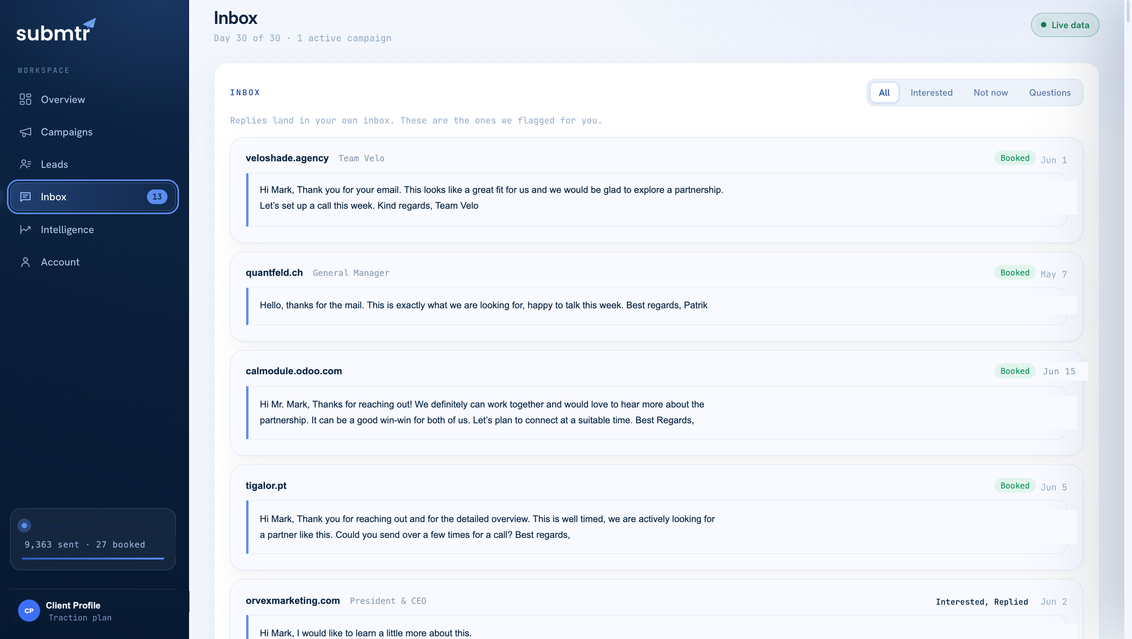This screenshot has height=639, width=1132.
Task: Select the Inbox sidebar item
Action: (x=93, y=196)
